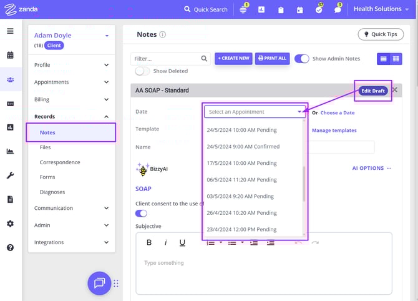Open the chat bubble widget button
The image size is (418, 301).
pyautogui.click(x=99, y=284)
